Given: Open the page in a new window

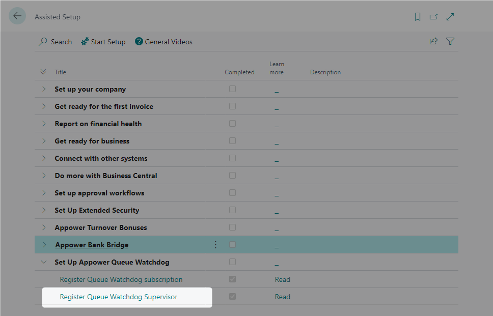Looking at the screenshot, I should pyautogui.click(x=433, y=16).
